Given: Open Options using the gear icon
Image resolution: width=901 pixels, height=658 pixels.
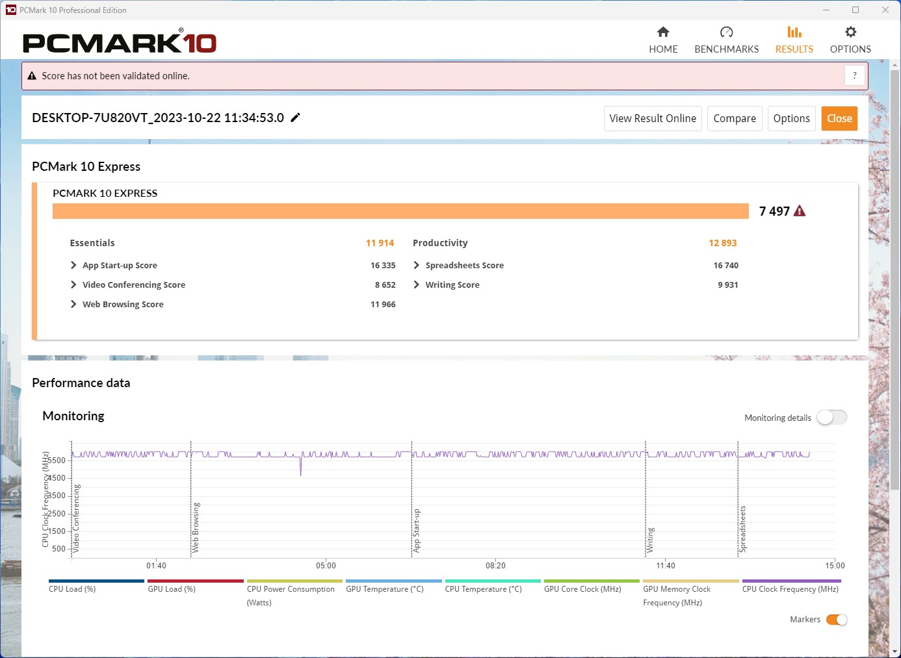Looking at the screenshot, I should 850,32.
